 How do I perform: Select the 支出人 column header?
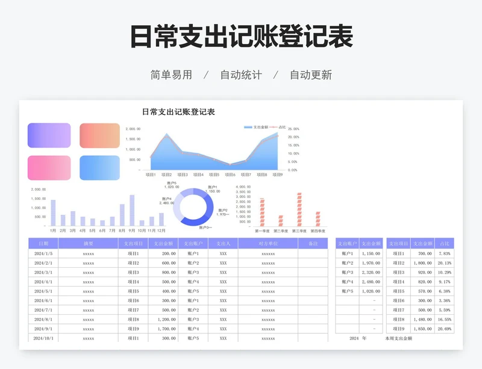pos(223,243)
